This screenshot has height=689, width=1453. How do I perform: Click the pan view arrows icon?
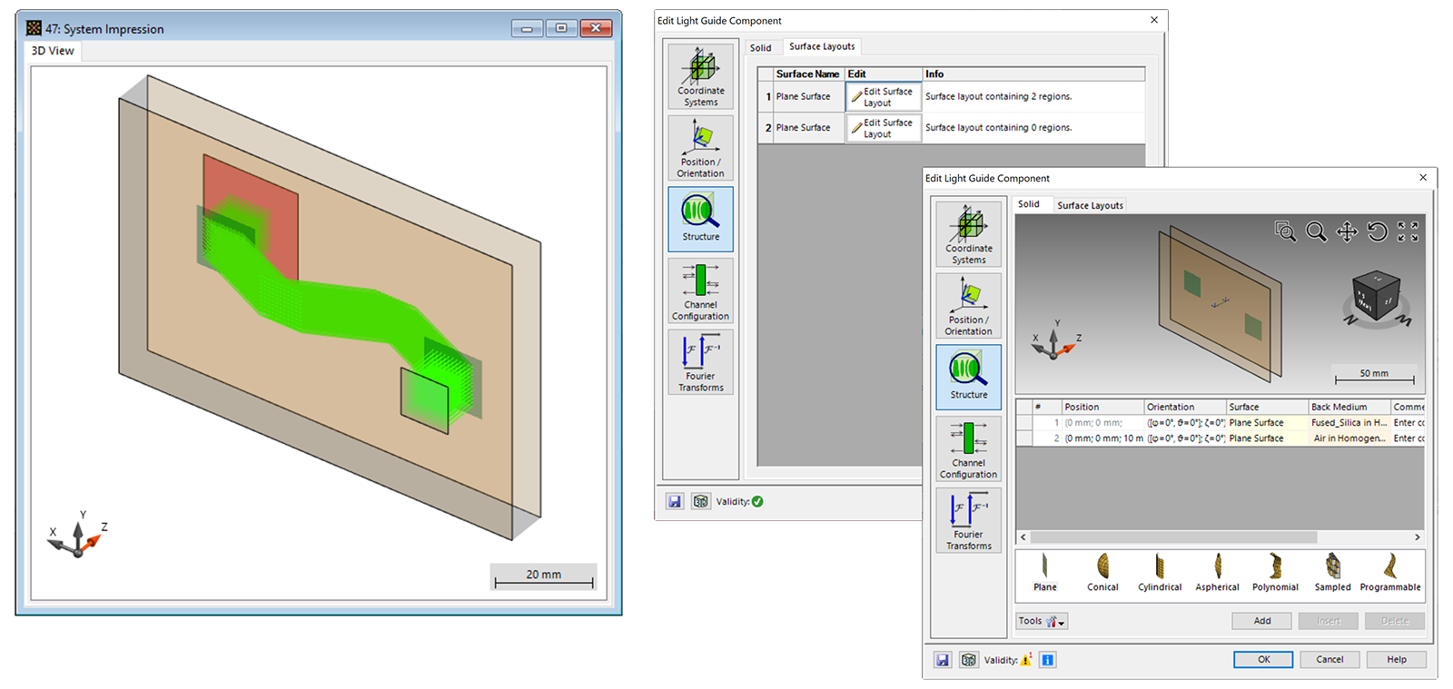(1347, 232)
